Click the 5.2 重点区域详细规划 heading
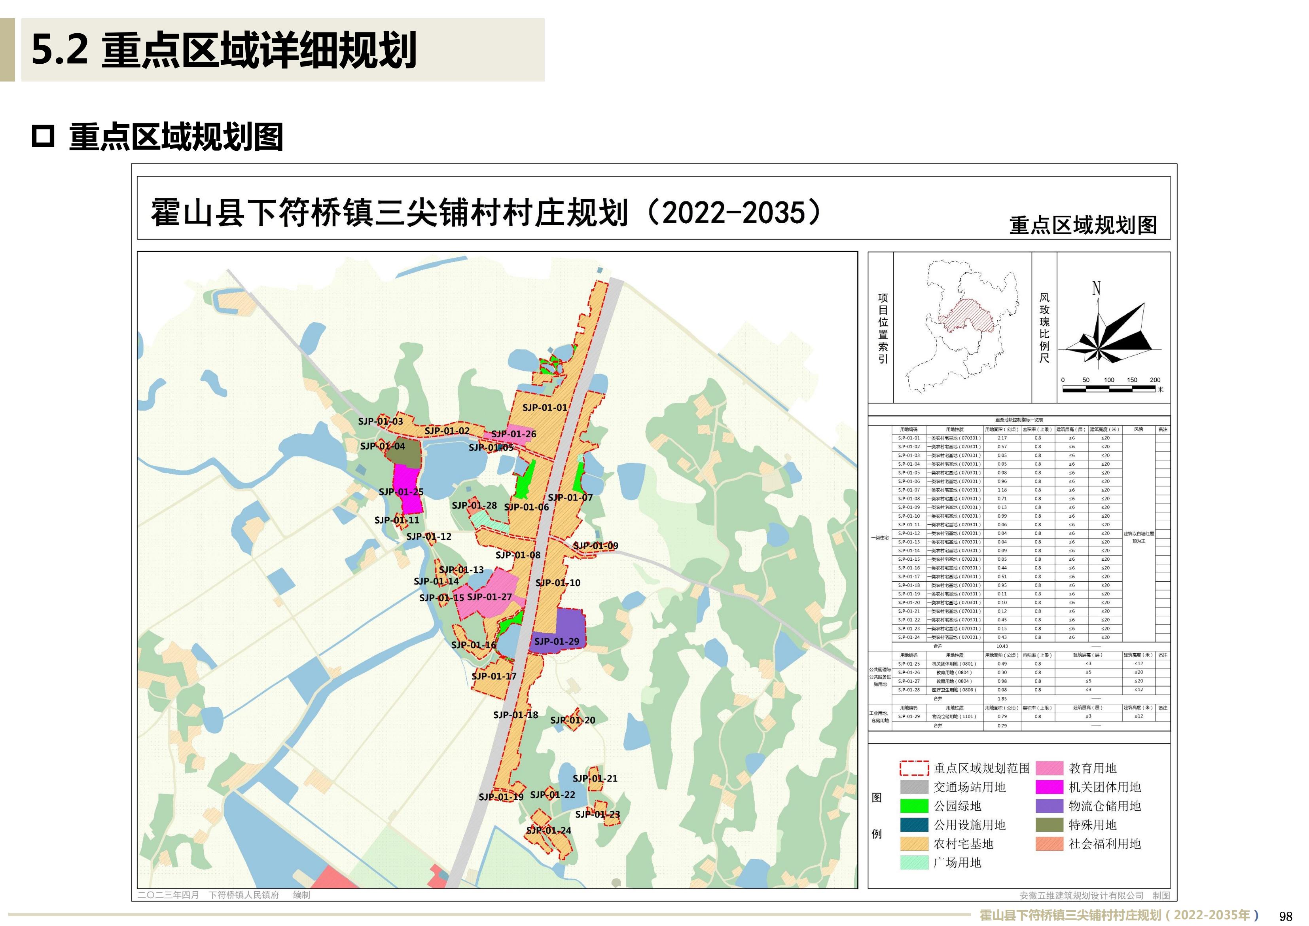Image resolution: width=1309 pixels, height=926 pixels. click(x=224, y=50)
